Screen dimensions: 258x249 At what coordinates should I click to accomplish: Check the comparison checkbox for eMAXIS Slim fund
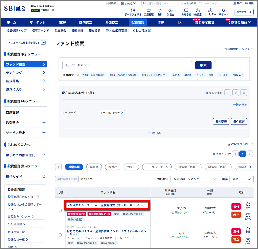click(x=60, y=210)
